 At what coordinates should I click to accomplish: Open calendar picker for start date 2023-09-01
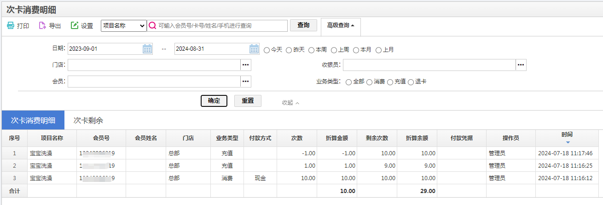147,49
